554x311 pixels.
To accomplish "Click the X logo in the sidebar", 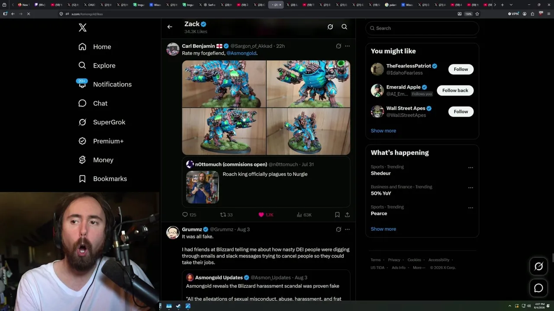I will (x=83, y=28).
